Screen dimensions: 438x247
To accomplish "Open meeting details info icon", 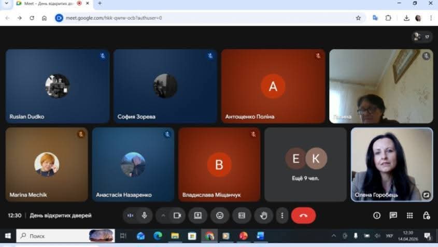I will coord(377,215).
